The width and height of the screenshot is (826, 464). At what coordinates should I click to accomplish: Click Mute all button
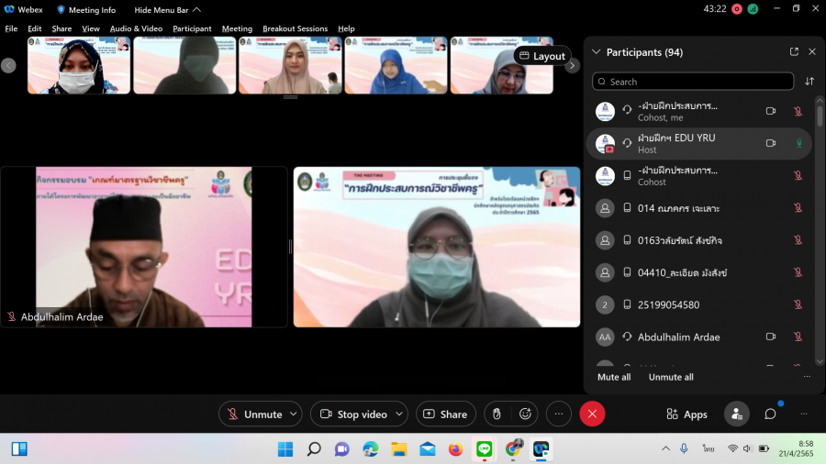pos(614,377)
